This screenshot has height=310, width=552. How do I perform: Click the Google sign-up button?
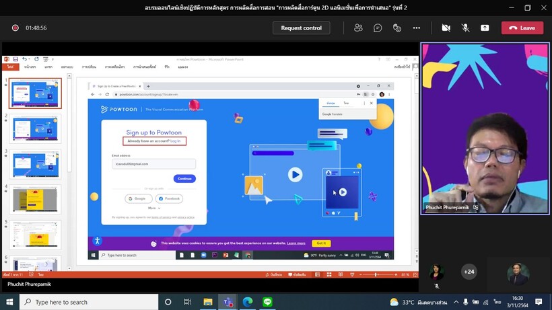139,198
